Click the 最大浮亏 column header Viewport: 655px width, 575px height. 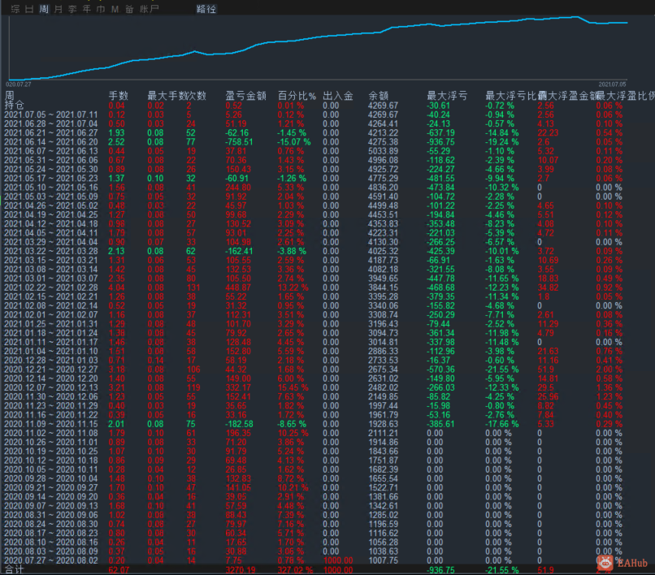click(447, 96)
